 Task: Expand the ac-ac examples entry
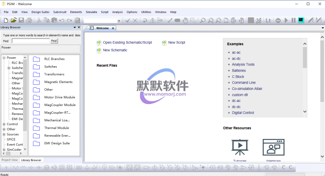pyautogui.click(x=229, y=53)
